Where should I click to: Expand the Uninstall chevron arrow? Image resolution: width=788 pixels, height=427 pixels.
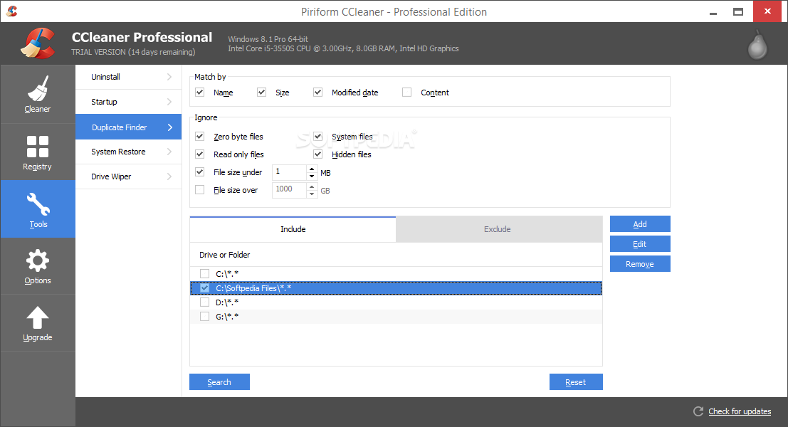tap(169, 77)
